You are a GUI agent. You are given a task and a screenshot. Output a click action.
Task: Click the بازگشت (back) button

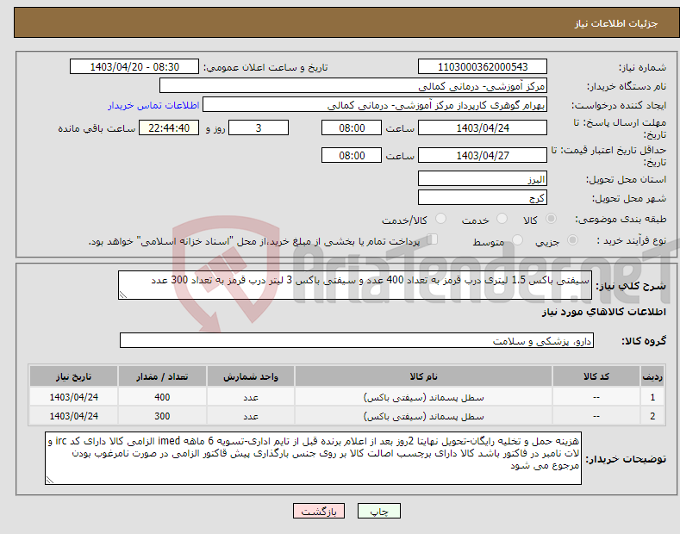[319, 511]
